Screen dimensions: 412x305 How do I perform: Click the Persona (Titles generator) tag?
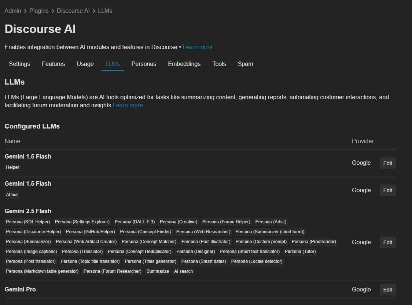click(151, 261)
